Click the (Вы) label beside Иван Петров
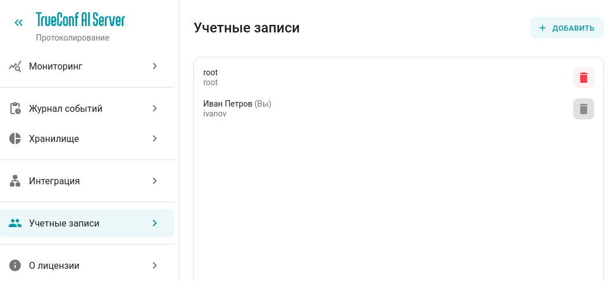The image size is (608, 281). (x=263, y=104)
